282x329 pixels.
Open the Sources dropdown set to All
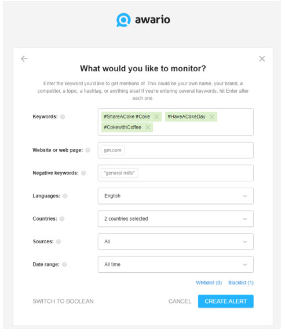[x=175, y=242]
